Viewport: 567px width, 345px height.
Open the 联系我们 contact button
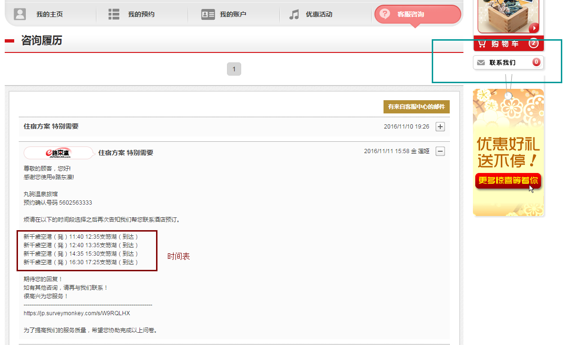coord(508,62)
